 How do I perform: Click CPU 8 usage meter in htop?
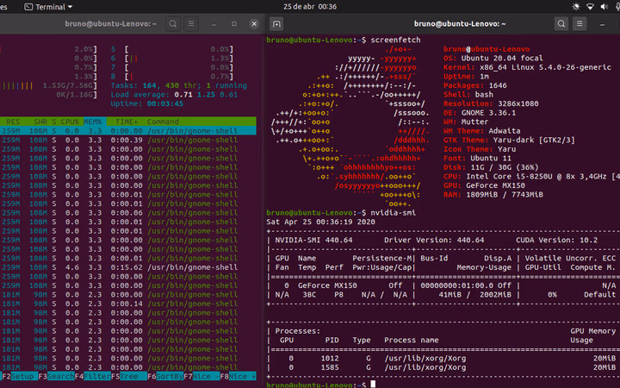tap(172, 77)
